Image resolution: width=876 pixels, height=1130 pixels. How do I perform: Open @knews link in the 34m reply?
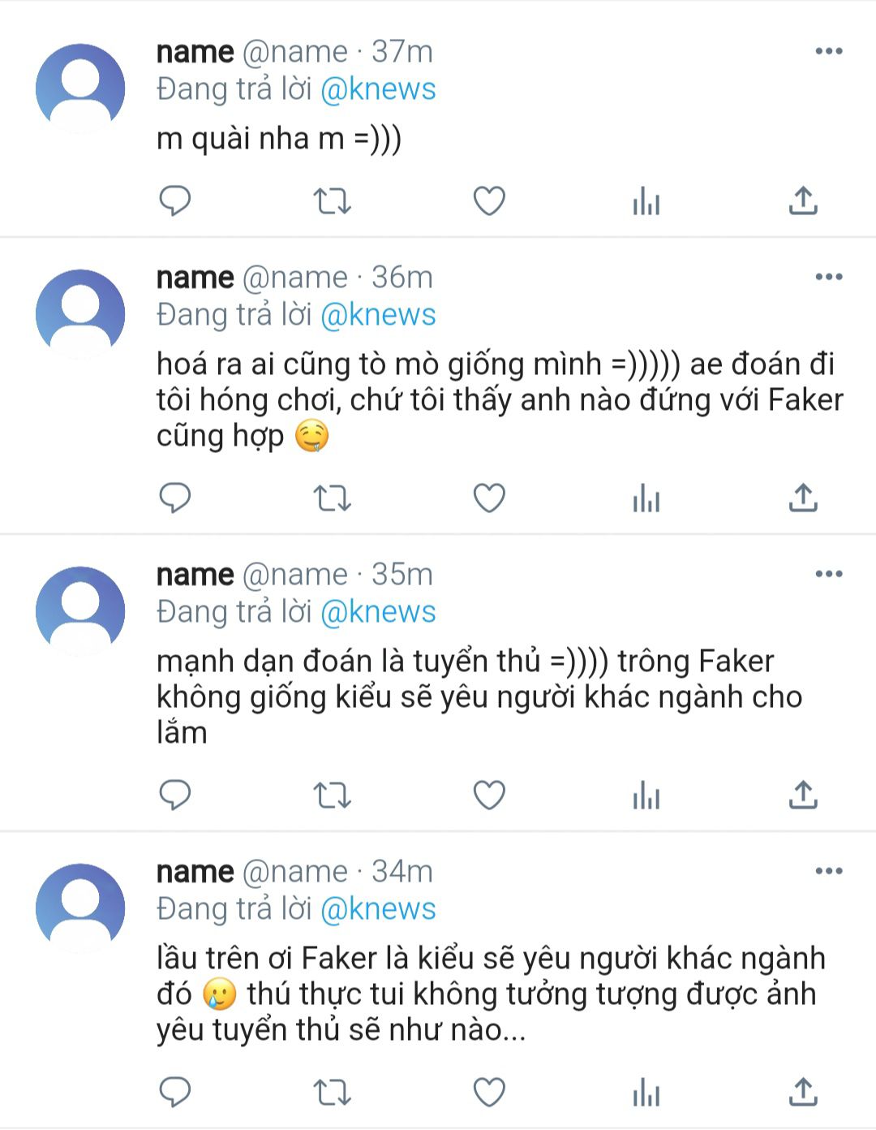point(378,909)
